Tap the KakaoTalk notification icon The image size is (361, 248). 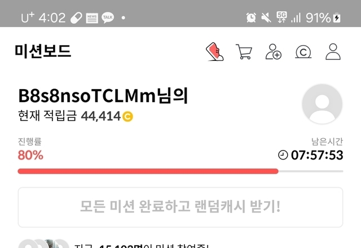(108, 17)
